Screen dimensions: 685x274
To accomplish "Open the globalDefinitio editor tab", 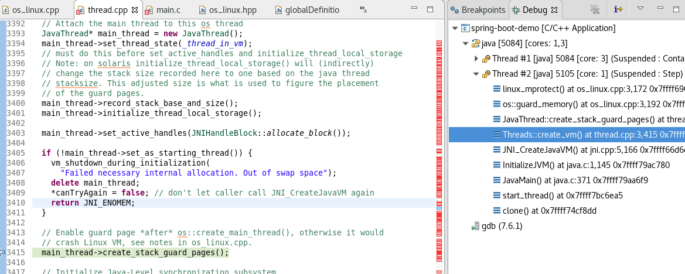I will [312, 9].
